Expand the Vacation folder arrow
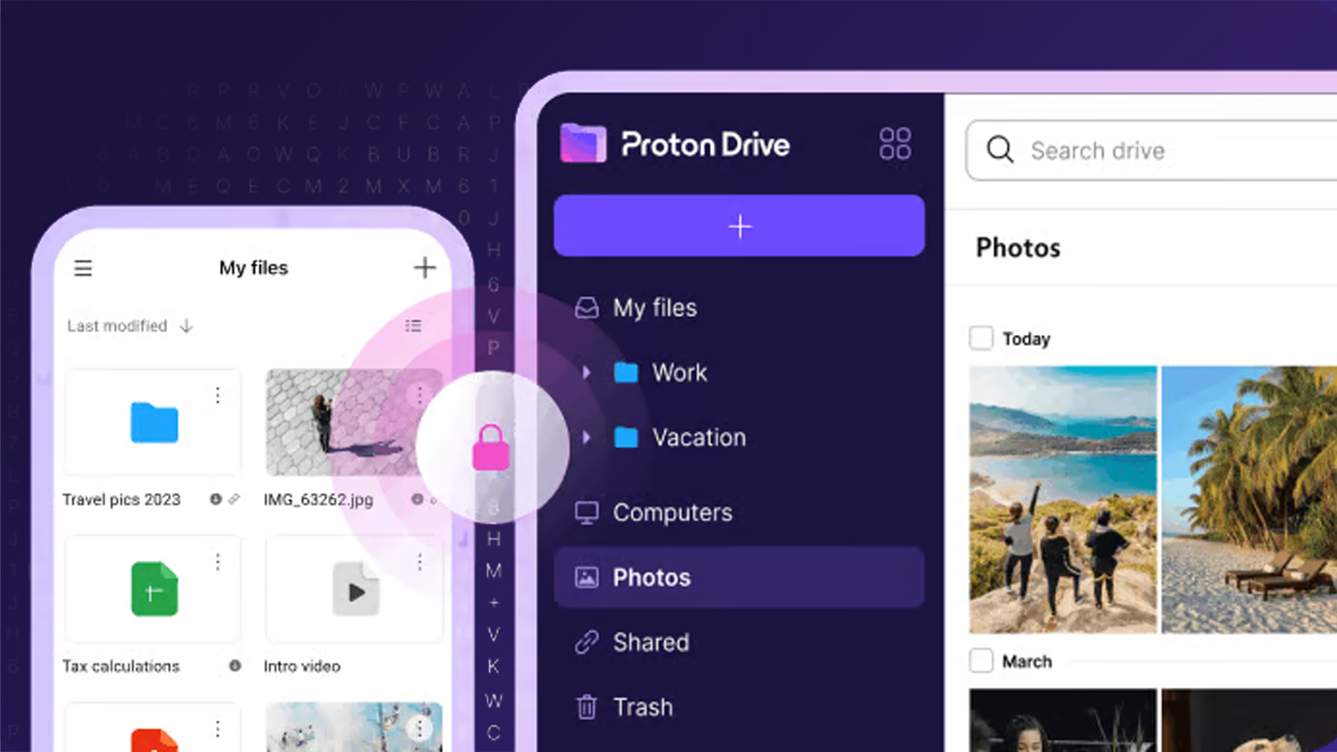 tap(587, 437)
